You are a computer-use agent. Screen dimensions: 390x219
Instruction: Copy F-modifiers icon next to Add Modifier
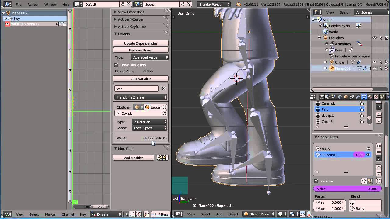coord(159,158)
